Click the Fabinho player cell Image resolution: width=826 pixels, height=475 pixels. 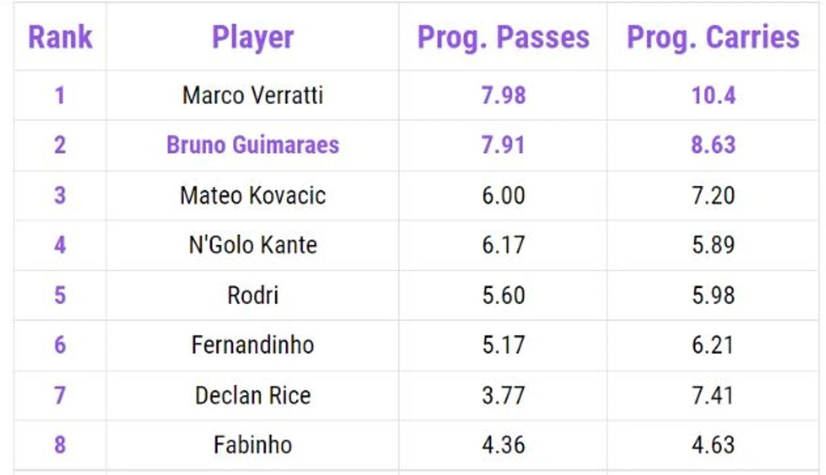tap(252, 445)
